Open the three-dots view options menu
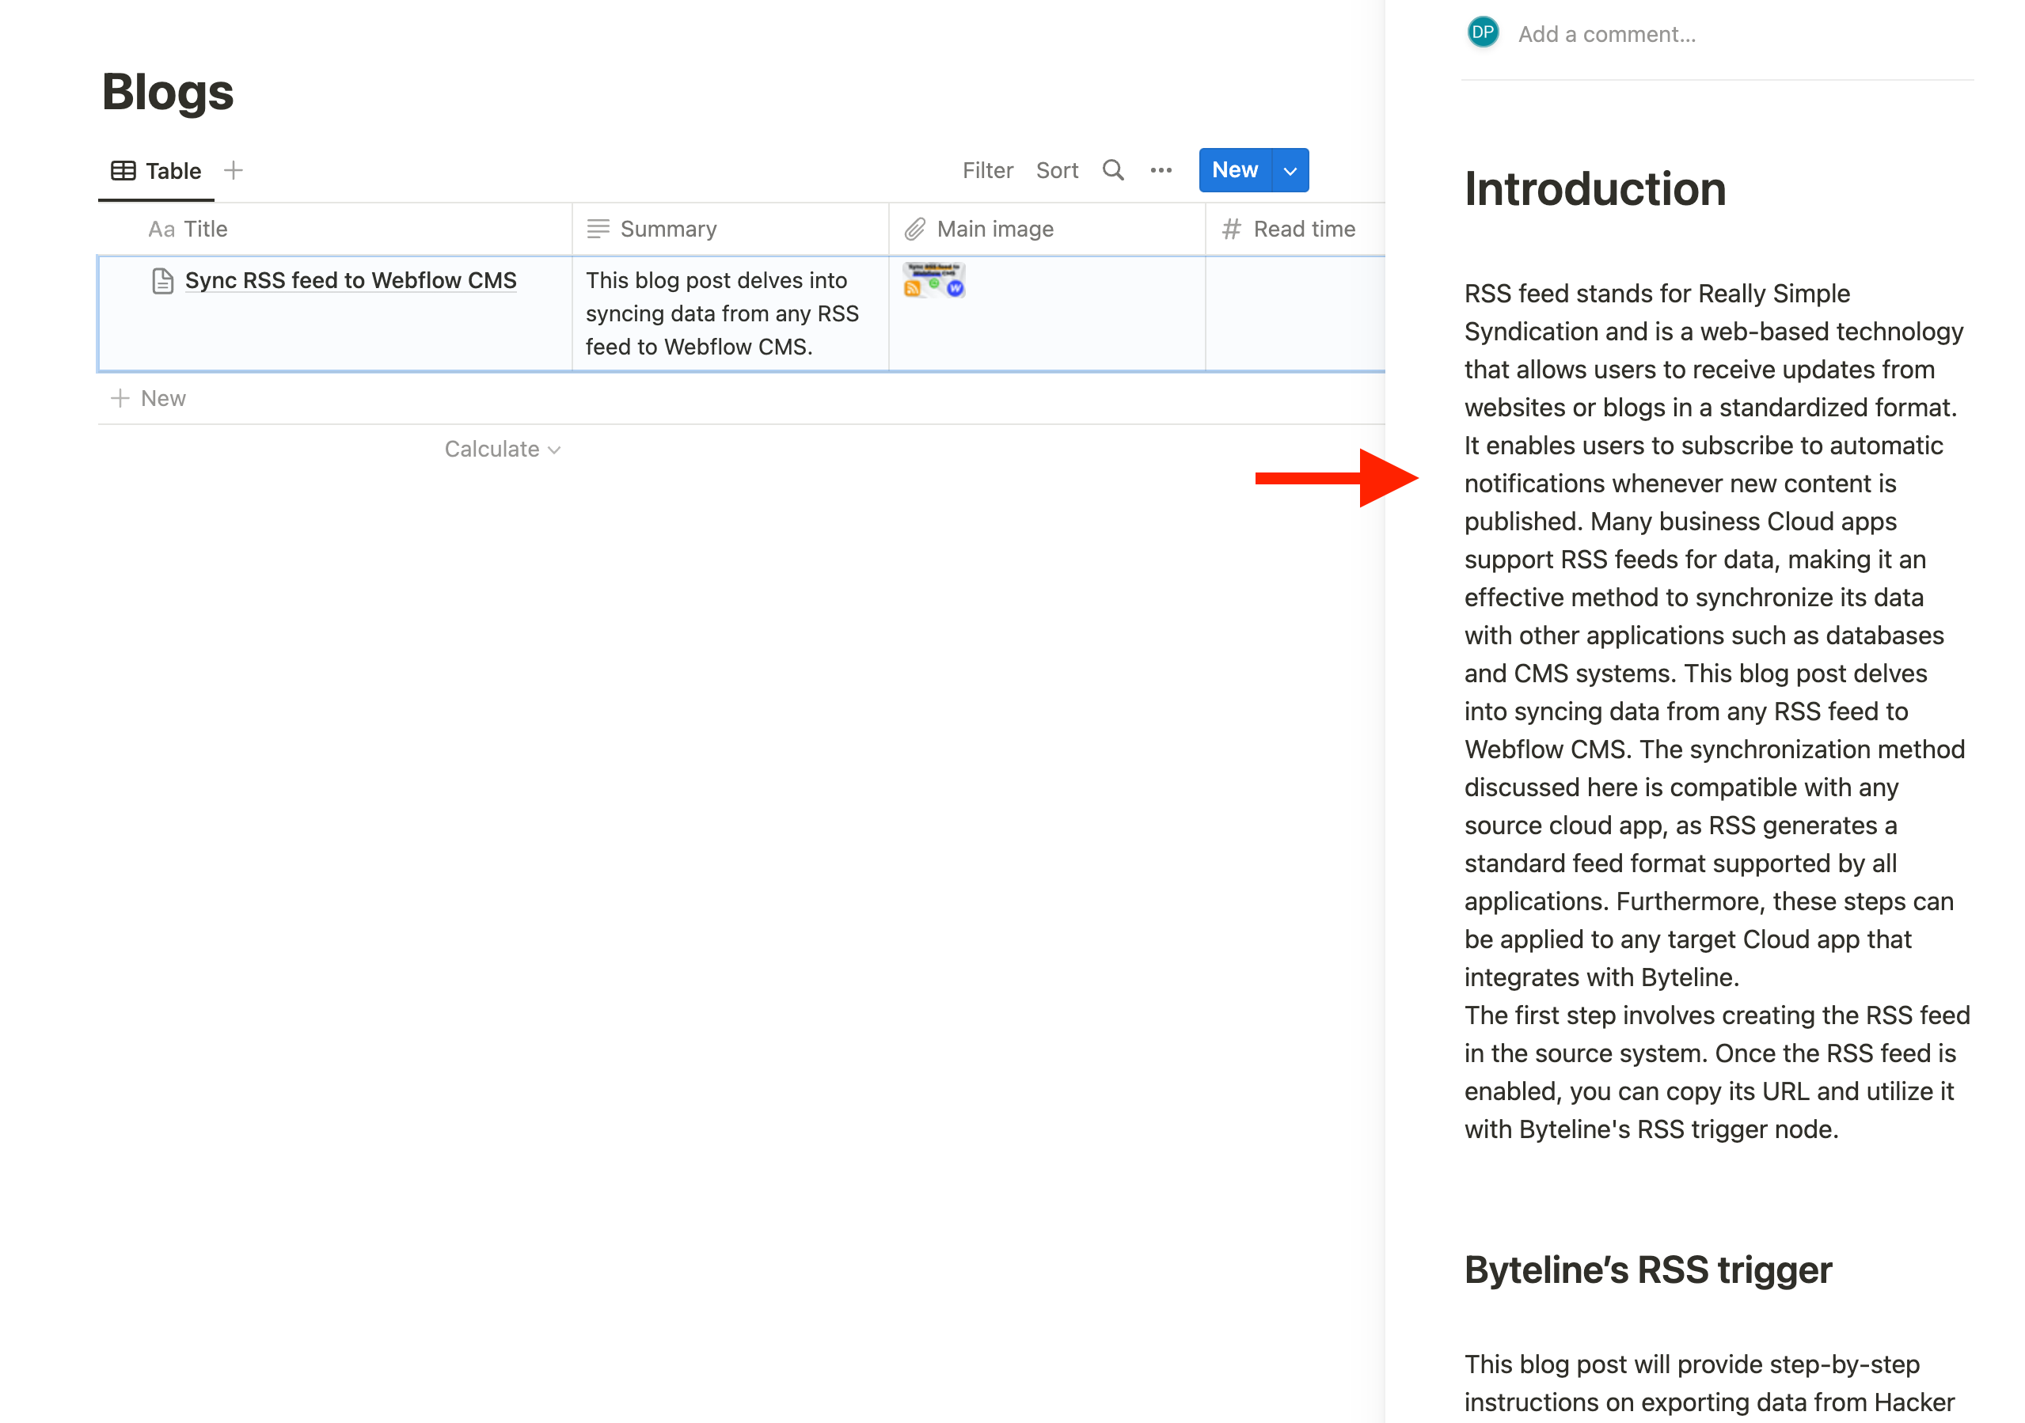The height and width of the screenshot is (1423, 2025). click(x=1161, y=170)
